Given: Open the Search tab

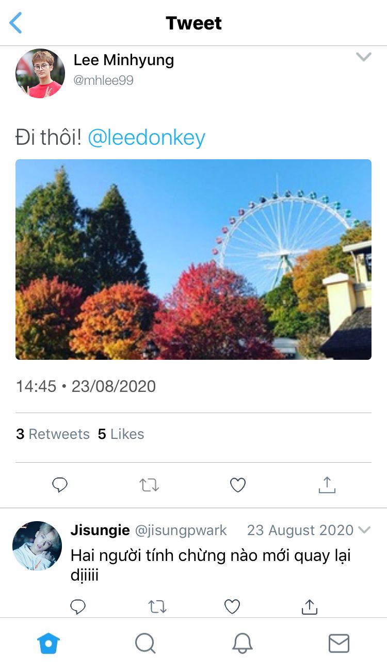Looking at the screenshot, I should (145, 644).
